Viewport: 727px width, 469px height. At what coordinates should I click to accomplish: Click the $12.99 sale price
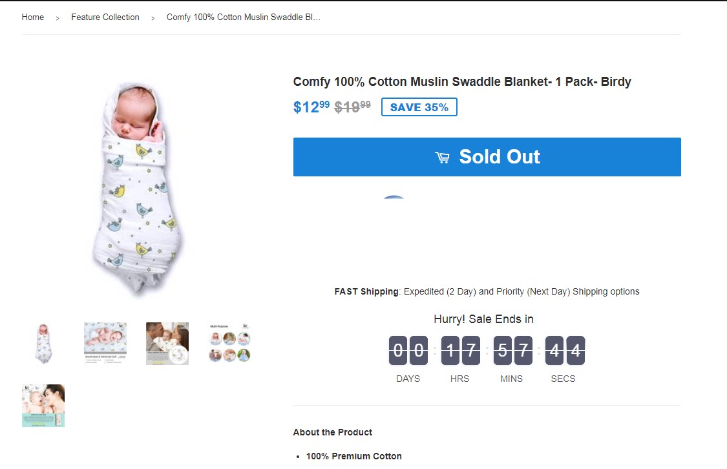click(311, 107)
